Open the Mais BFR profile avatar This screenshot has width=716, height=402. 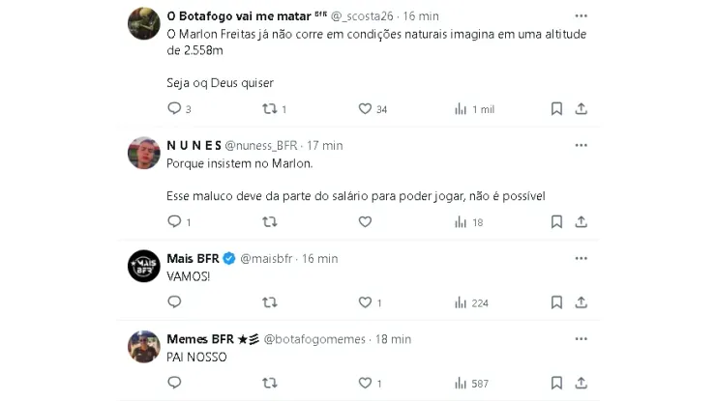pyautogui.click(x=144, y=266)
